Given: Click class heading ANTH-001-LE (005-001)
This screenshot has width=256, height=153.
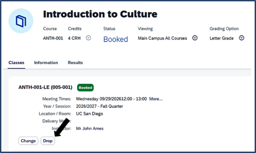Looking at the screenshot, I should point(45,87).
